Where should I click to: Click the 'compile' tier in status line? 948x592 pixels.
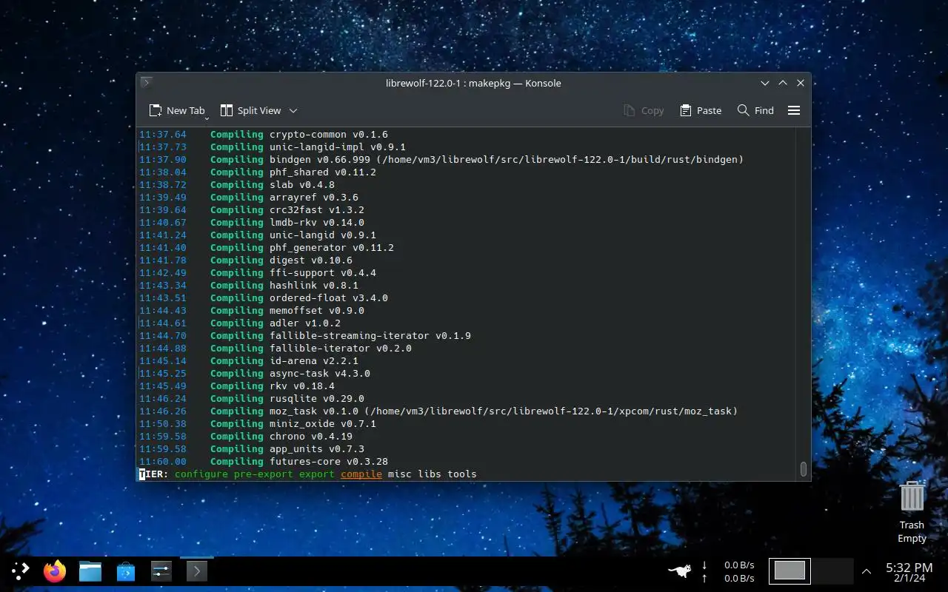point(361,474)
